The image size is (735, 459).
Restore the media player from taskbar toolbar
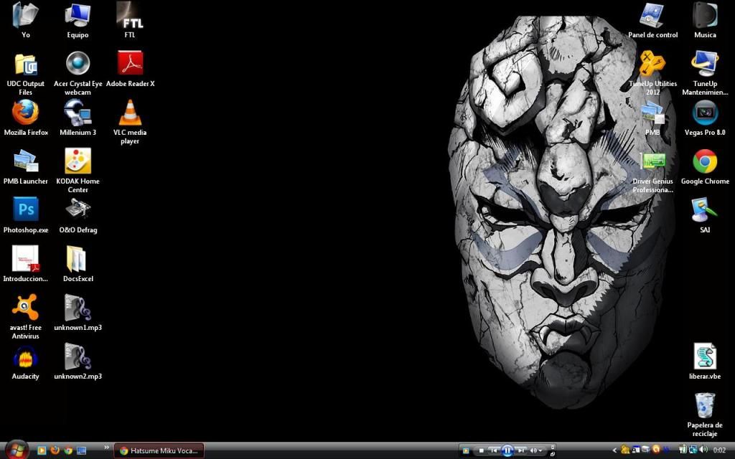552,454
